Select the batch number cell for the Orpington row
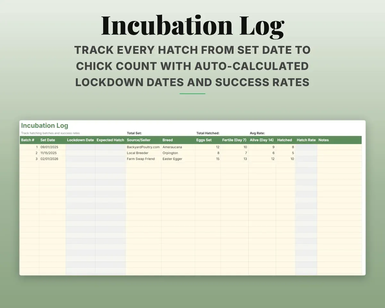Image resolution: width=385 pixels, height=308 pixels. (x=30, y=153)
